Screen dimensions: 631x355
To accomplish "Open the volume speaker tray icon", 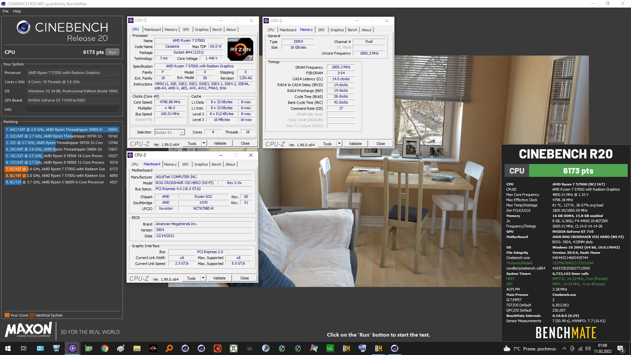I will point(588,349).
